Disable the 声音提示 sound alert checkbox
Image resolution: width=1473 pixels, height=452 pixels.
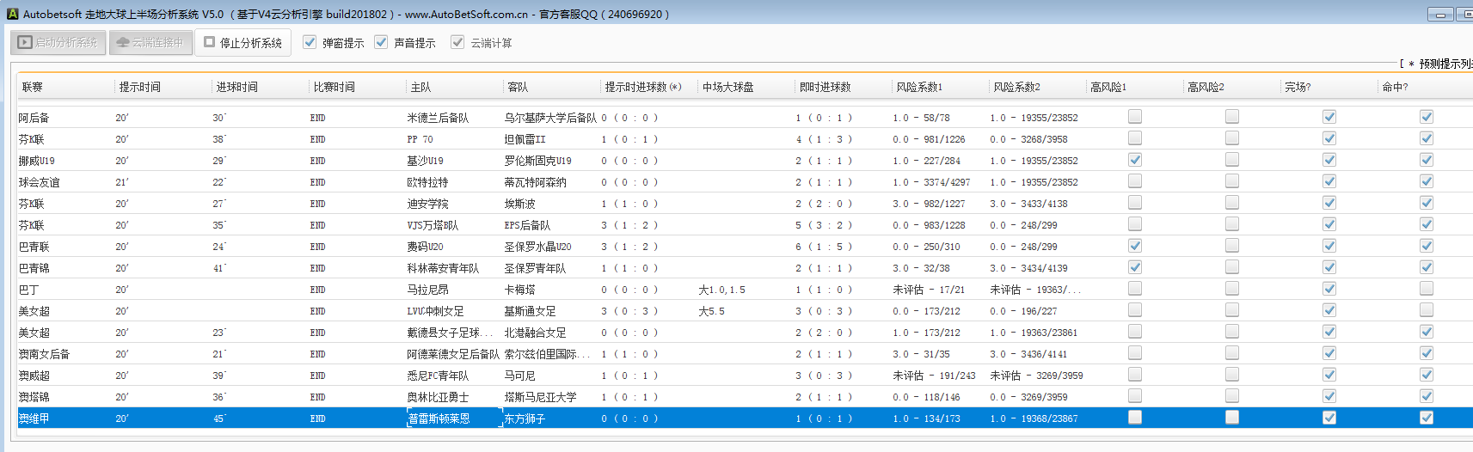tap(381, 42)
